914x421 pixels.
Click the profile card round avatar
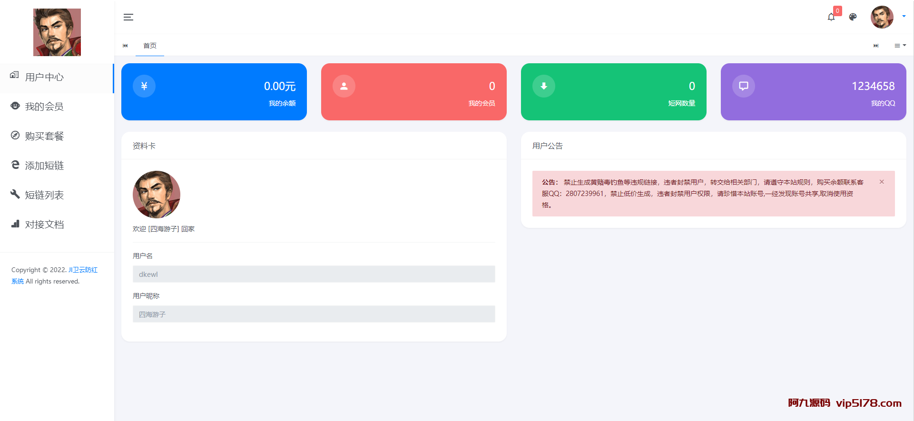(157, 195)
